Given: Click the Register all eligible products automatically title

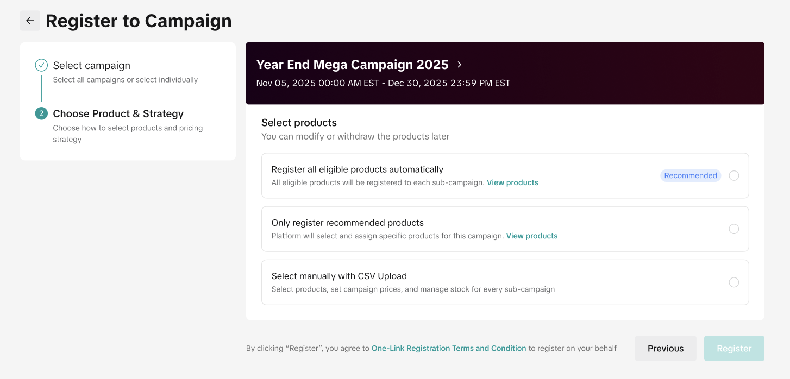Looking at the screenshot, I should (357, 169).
